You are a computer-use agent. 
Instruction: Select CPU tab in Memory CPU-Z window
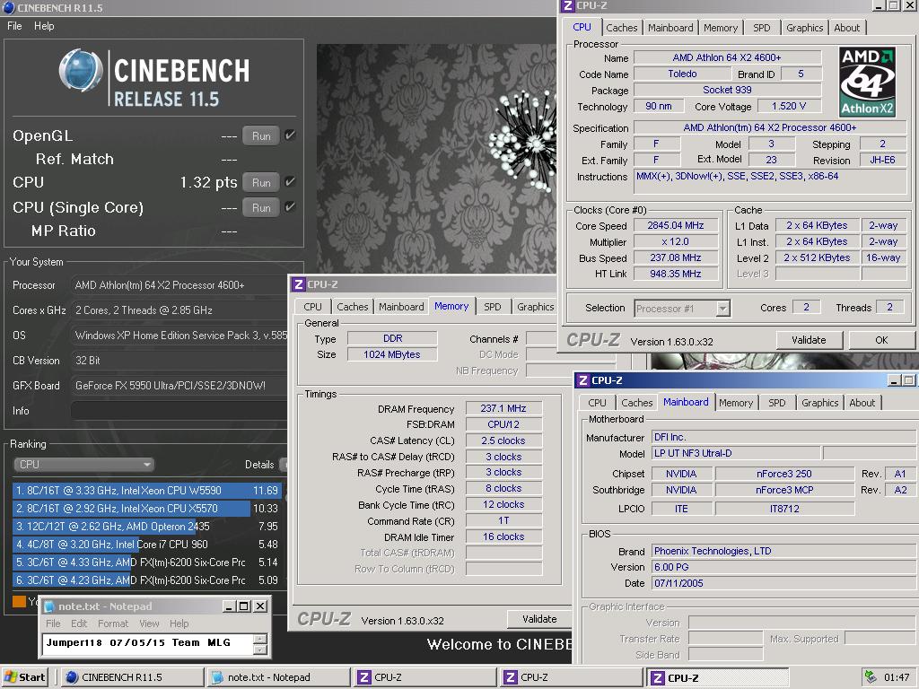click(312, 307)
